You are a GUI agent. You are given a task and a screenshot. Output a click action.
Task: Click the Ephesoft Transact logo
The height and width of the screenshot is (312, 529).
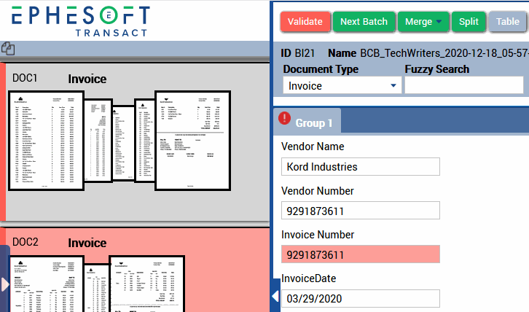coord(80,21)
